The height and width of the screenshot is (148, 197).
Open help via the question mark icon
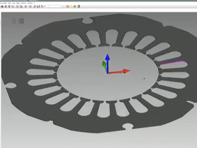[x=30, y=6]
